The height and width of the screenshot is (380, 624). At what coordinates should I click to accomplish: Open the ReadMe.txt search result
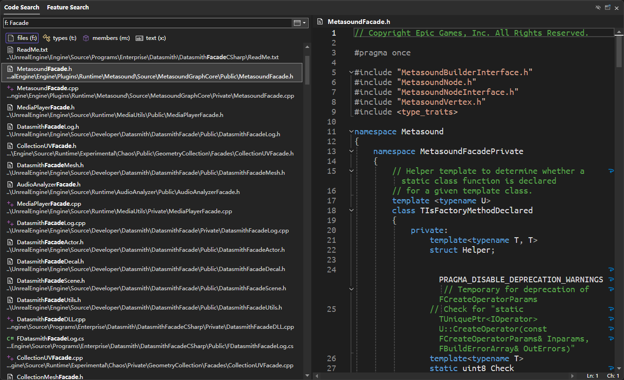click(32, 49)
